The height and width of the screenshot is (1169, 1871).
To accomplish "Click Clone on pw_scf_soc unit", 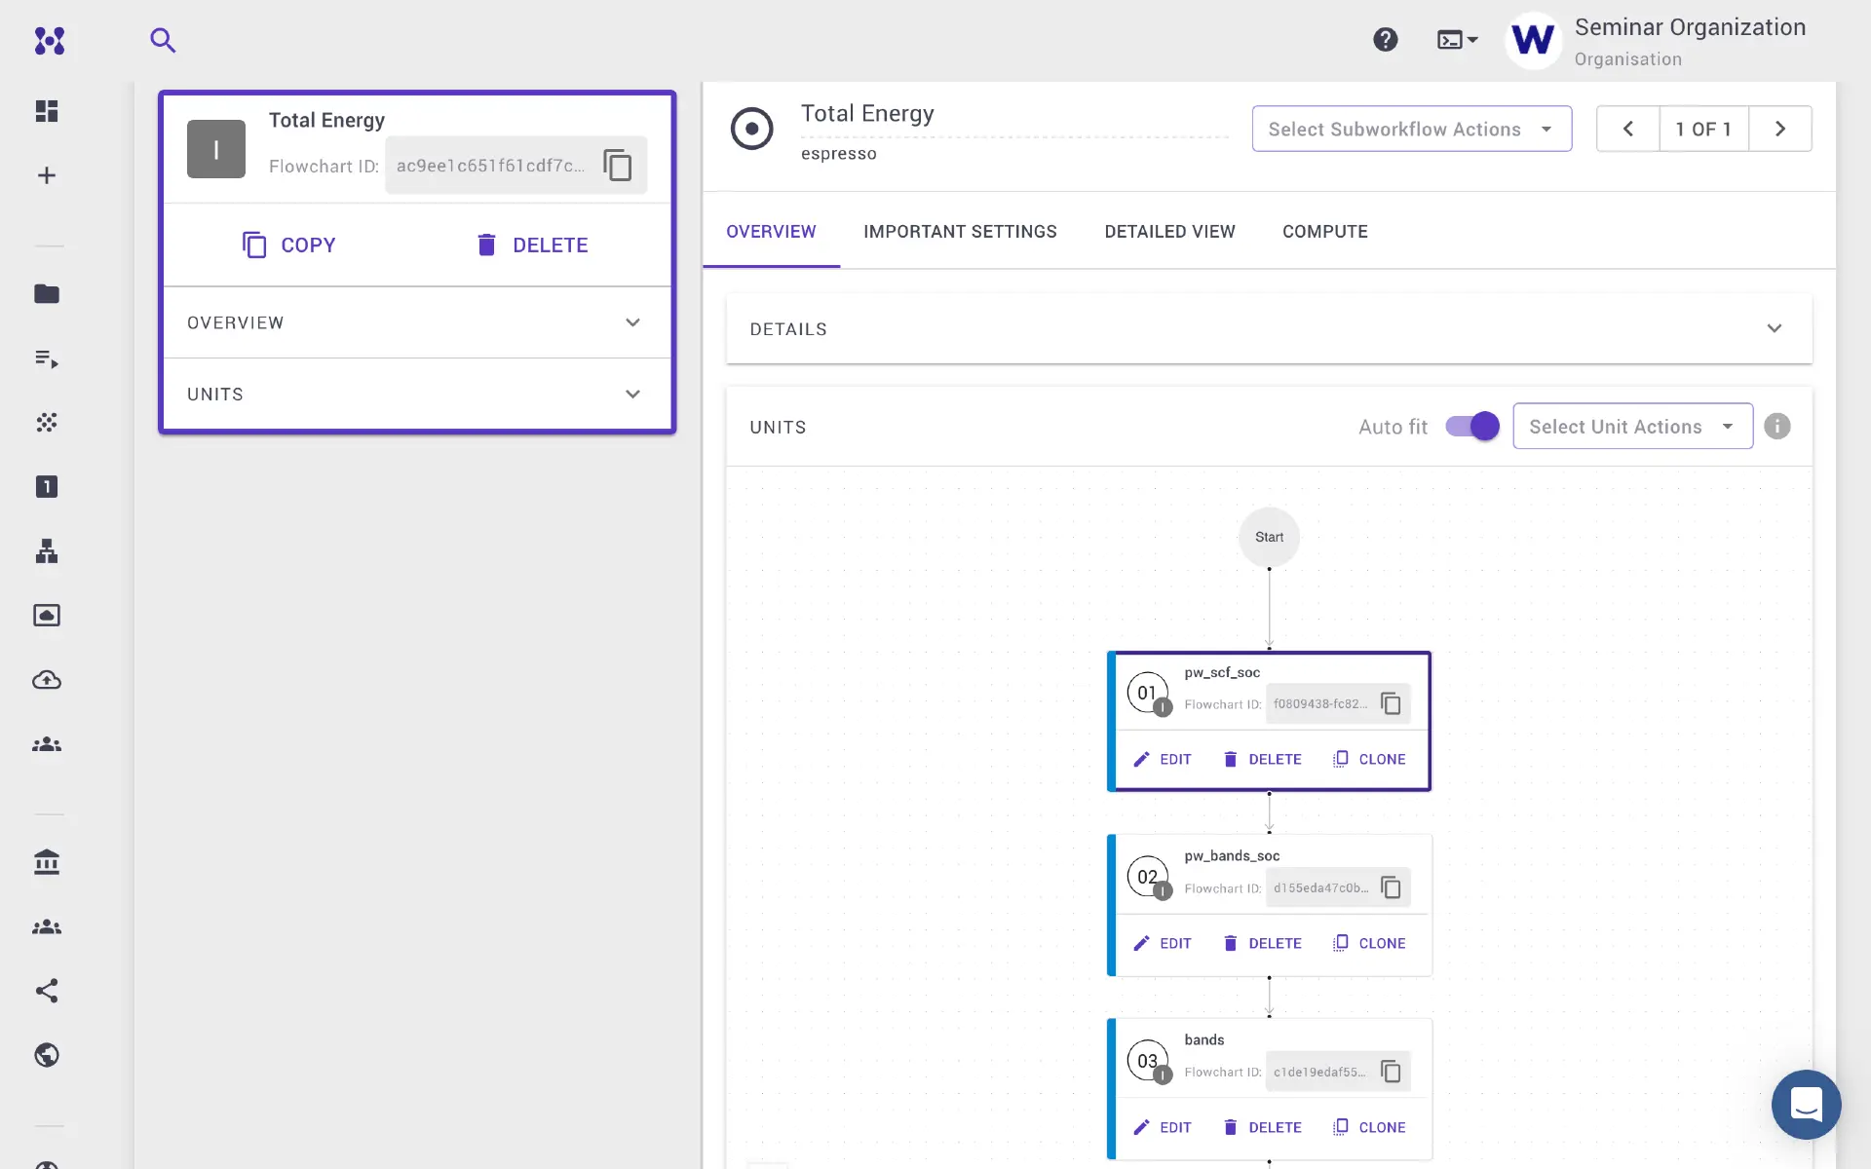I will click(x=1369, y=760).
